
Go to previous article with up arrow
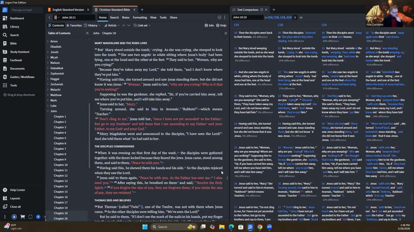[x=123, y=25]
